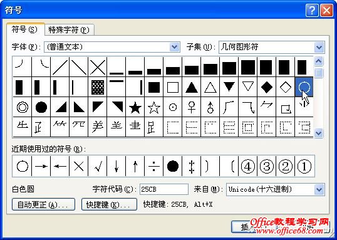Click the 快捷键(K)... button
Screen dimensions: 337x240
pos(109,204)
